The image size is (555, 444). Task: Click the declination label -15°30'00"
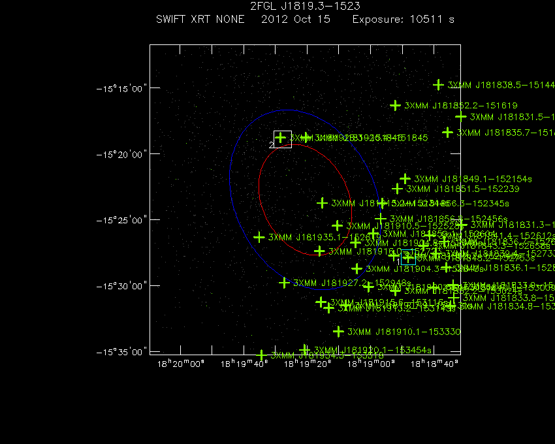(121, 286)
